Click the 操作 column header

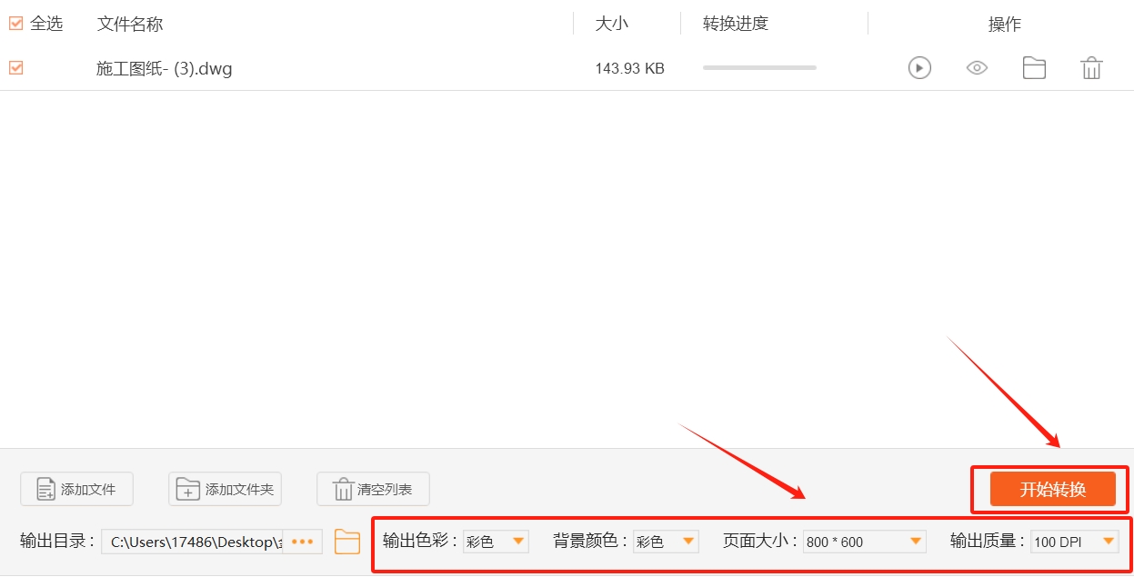pyautogui.click(x=1004, y=23)
